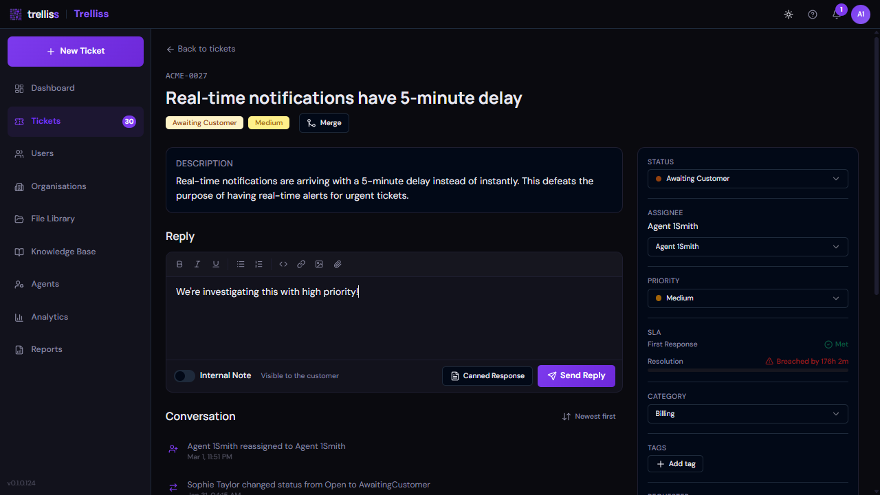Open the notifications bell
Screen dimensions: 880x495
pos(837,14)
